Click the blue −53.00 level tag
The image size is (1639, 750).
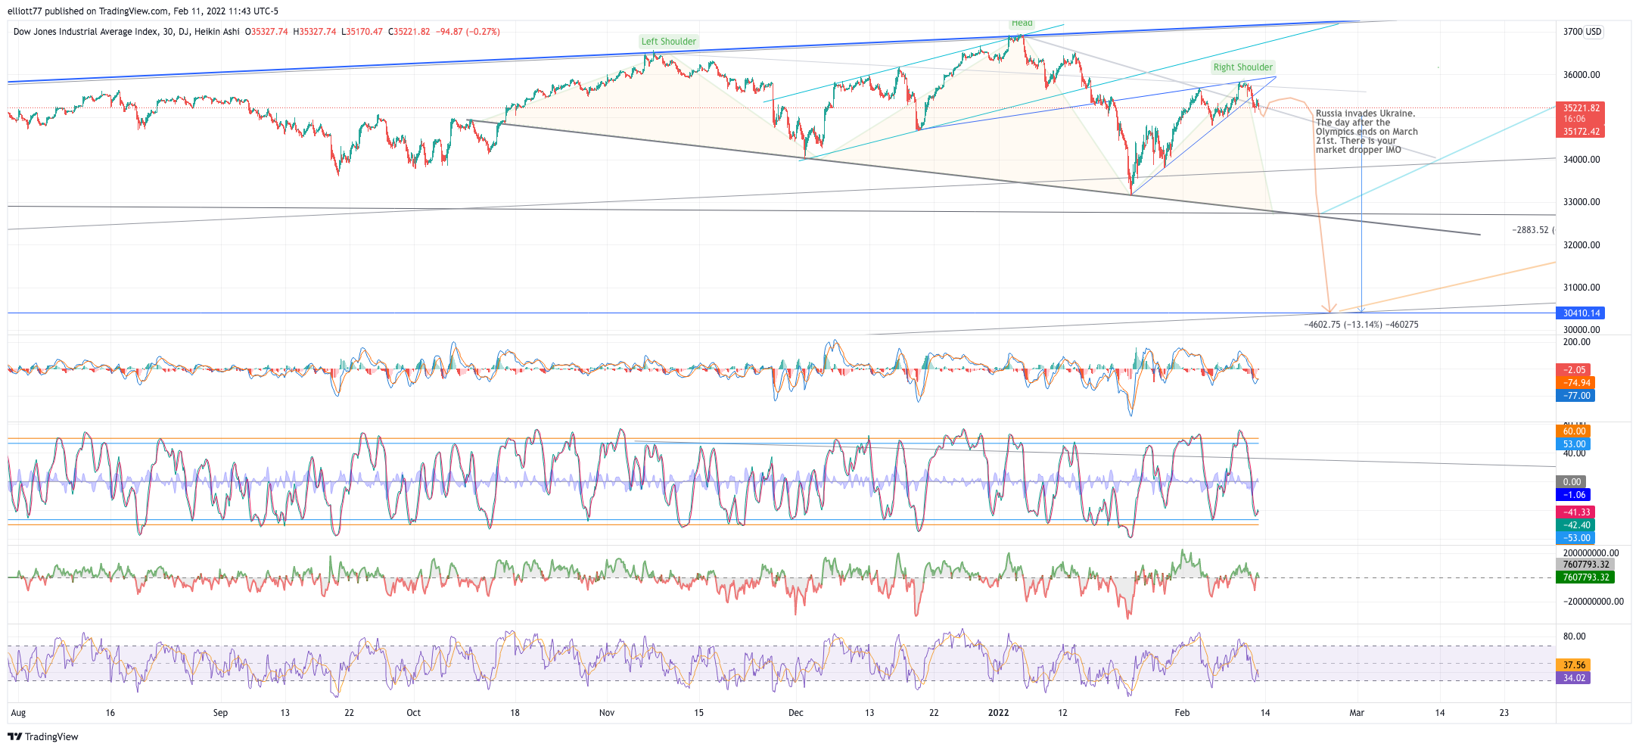click(1575, 538)
